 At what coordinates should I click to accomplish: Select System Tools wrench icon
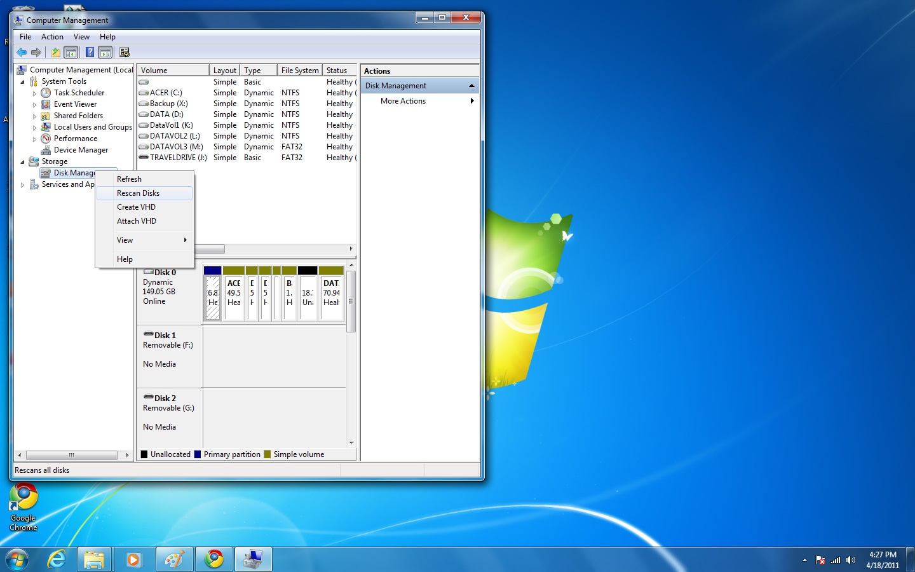tap(34, 81)
